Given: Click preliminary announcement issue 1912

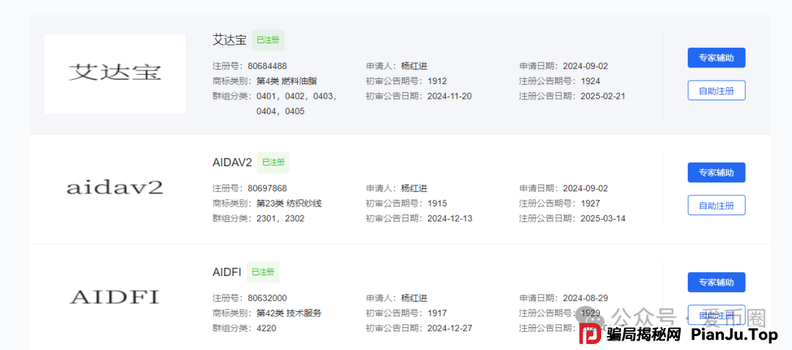Looking at the screenshot, I should pyautogui.click(x=437, y=81).
